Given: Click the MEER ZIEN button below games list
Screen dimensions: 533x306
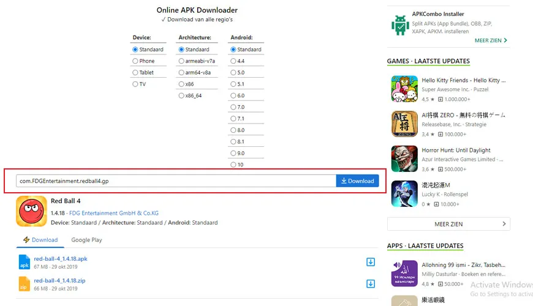Looking at the screenshot, I should tap(448, 224).
